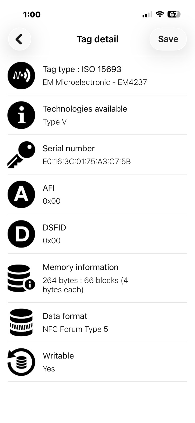Tap the key icon for serial number
195x423 pixels.
(x=21, y=155)
